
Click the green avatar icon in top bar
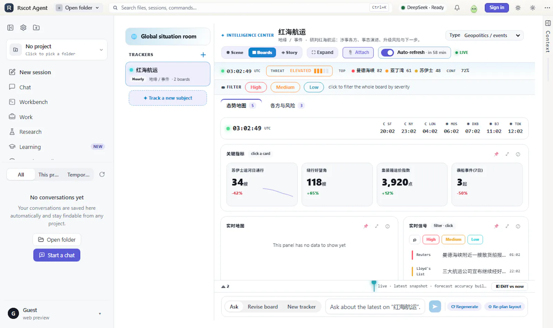(474, 8)
